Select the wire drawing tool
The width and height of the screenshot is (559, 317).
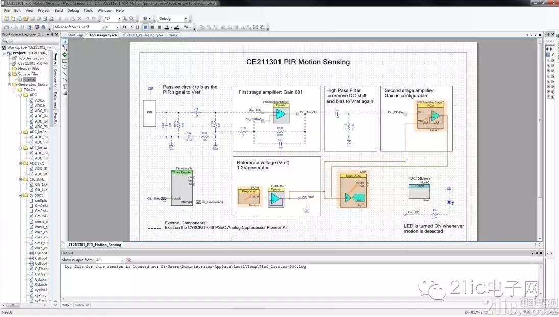pyautogui.click(x=65, y=48)
